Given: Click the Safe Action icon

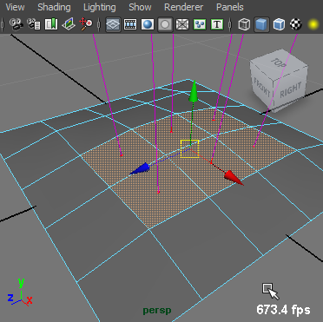Looking at the screenshot, I should [200, 24].
